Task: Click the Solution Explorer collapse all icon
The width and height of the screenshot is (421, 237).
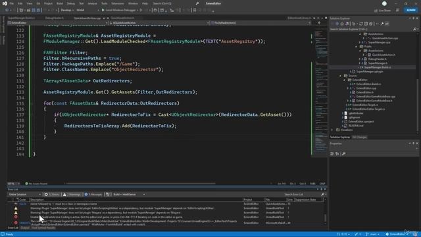Action: coord(366,24)
